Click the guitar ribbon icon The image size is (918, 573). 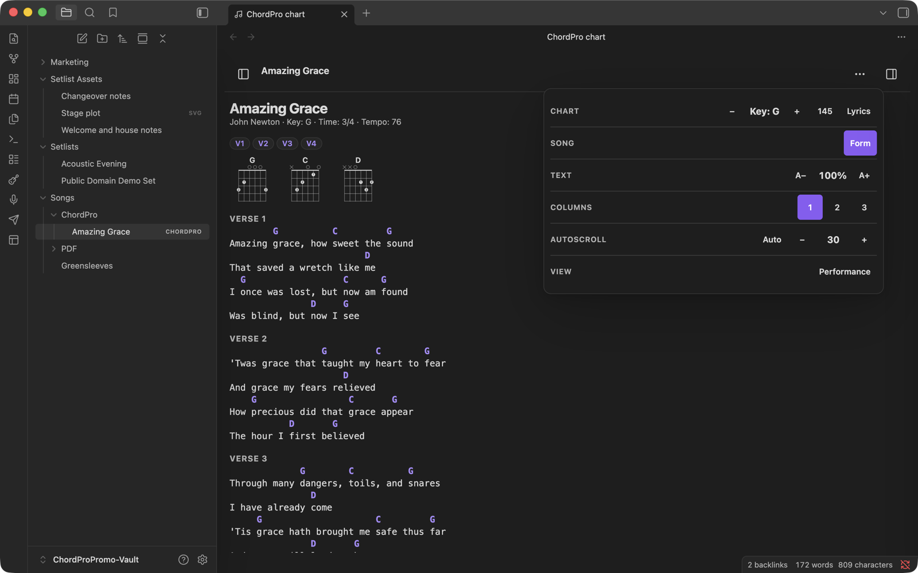14,179
